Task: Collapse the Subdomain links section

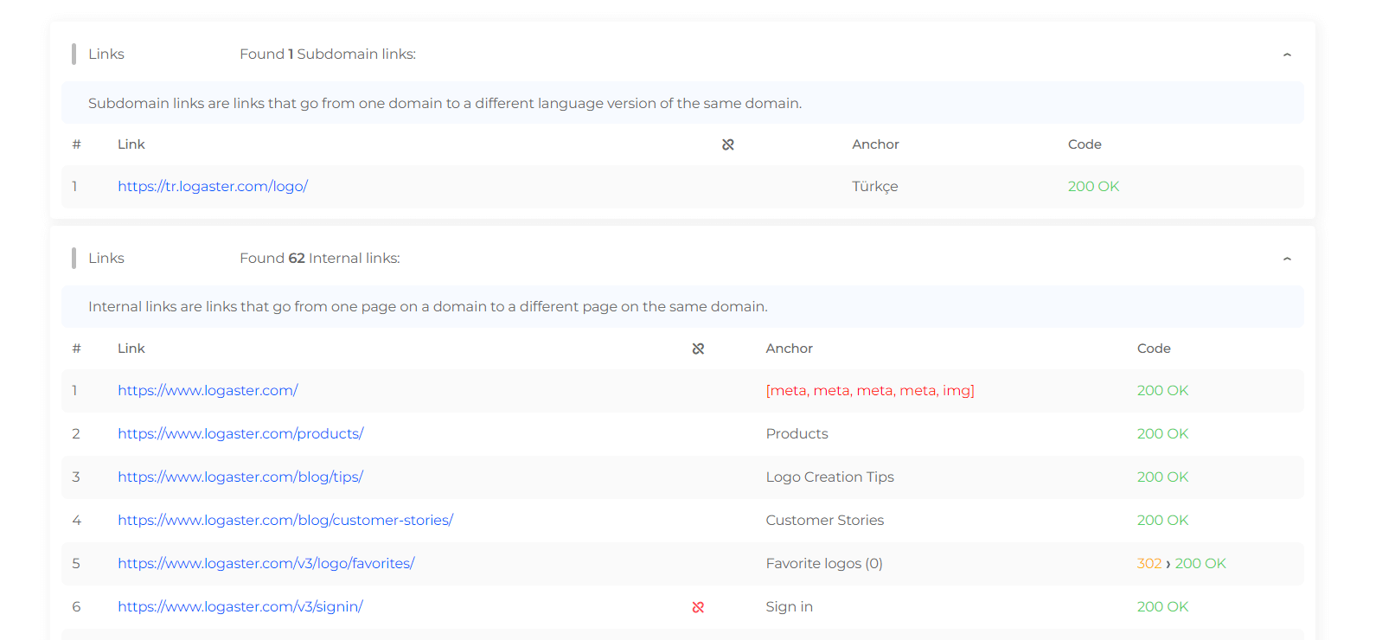Action: point(1287,54)
